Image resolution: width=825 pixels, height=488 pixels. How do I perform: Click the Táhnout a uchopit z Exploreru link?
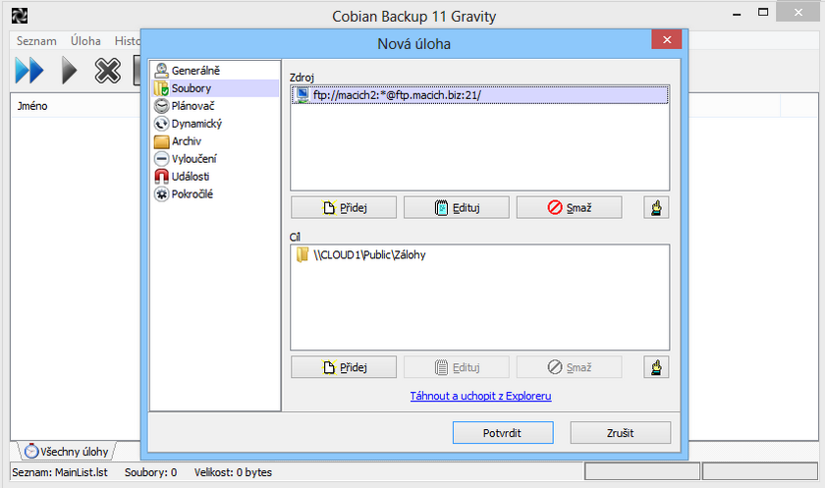480,396
